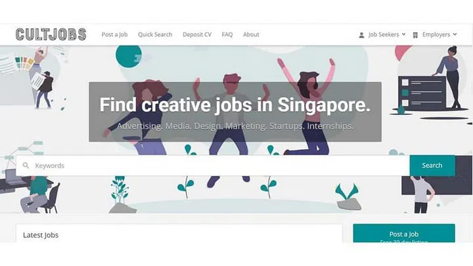473x266 pixels.
Task: Click the Latest Jobs heading
Action: (41, 235)
